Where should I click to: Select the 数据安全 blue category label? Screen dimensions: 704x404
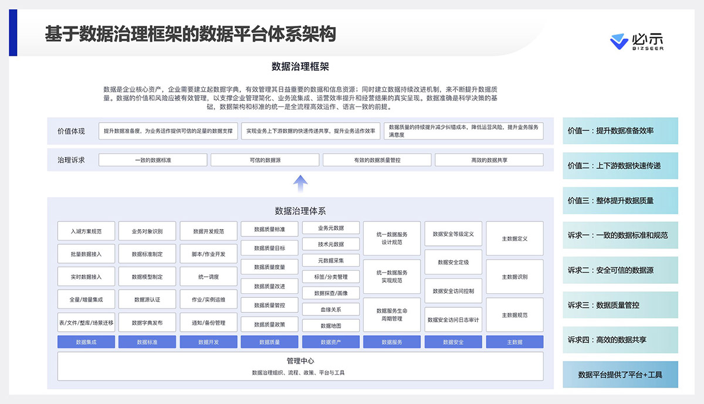tap(453, 342)
